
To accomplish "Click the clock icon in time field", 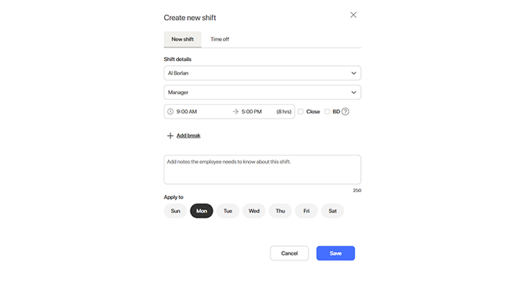I will tap(170, 111).
